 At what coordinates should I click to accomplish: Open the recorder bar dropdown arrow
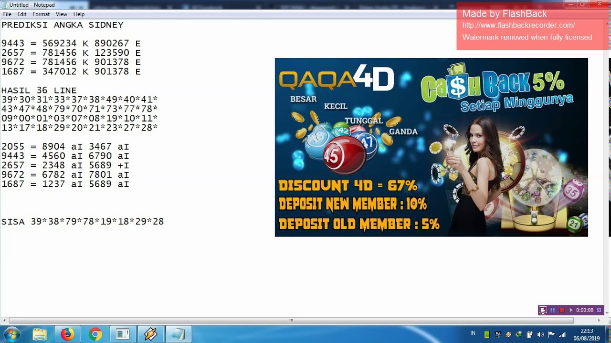(x=599, y=310)
